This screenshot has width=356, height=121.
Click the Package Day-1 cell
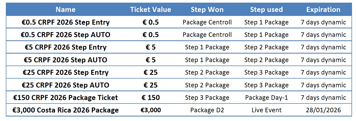tap(266, 98)
